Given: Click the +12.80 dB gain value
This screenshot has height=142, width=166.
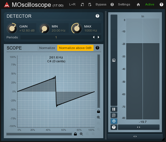Looking at the screenshot, I should pos(27,30).
